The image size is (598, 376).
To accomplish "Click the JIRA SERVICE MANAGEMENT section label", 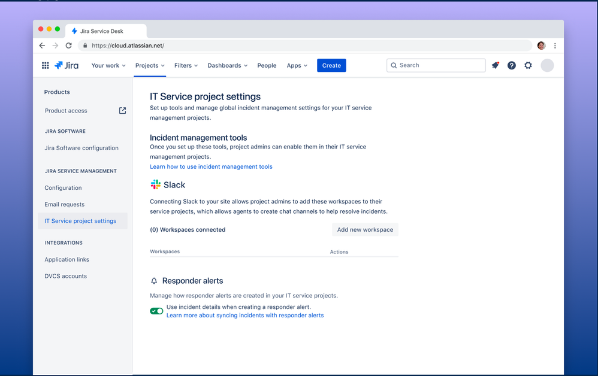I will pos(81,171).
